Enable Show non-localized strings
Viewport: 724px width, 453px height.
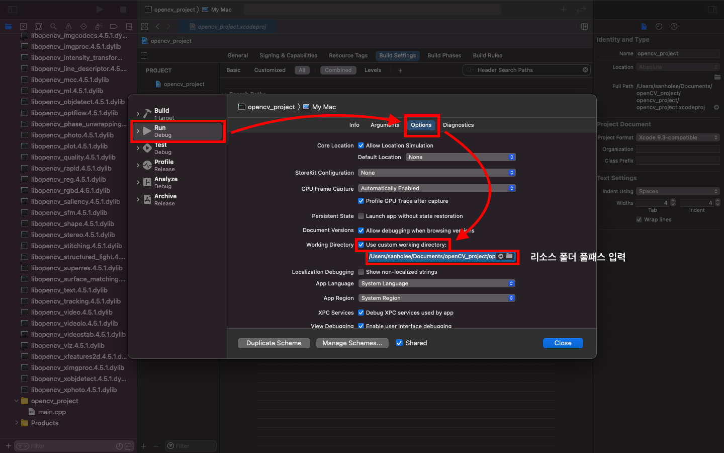[361, 272]
